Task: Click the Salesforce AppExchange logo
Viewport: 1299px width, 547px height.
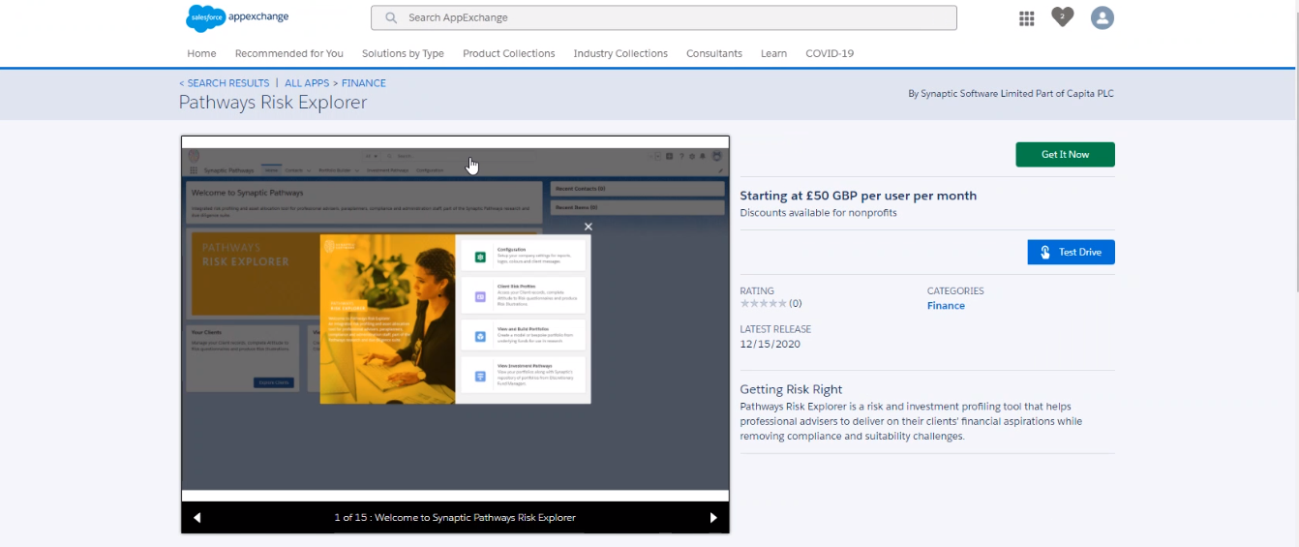Action: click(x=237, y=17)
